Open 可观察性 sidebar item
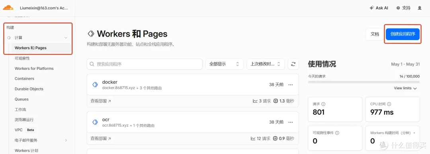 click(x=22, y=58)
